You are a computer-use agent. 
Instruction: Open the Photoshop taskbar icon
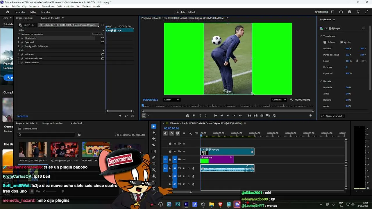coord(178,204)
